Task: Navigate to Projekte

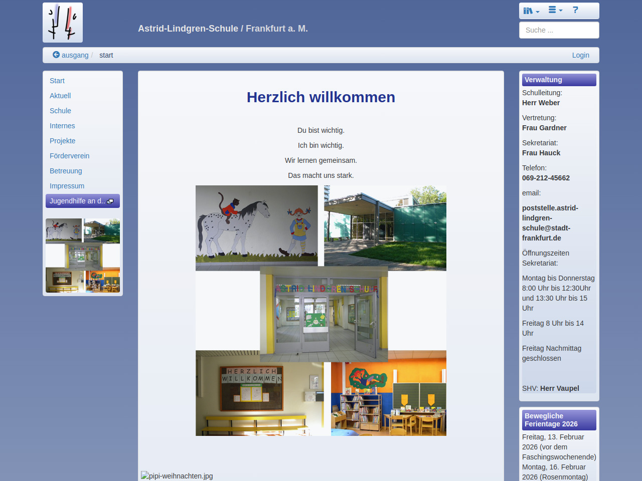Action: pos(63,141)
